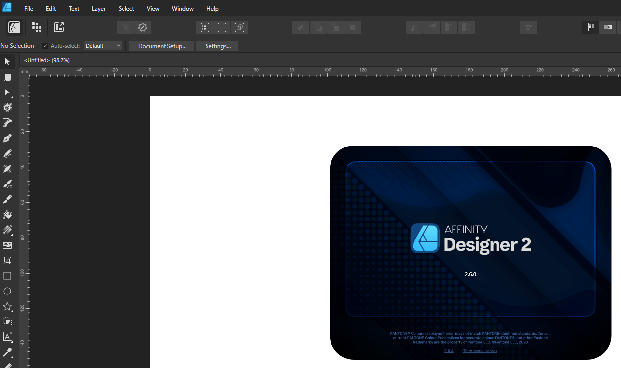Image resolution: width=621 pixels, height=368 pixels.
Task: Open the Help menu
Action: pos(212,9)
